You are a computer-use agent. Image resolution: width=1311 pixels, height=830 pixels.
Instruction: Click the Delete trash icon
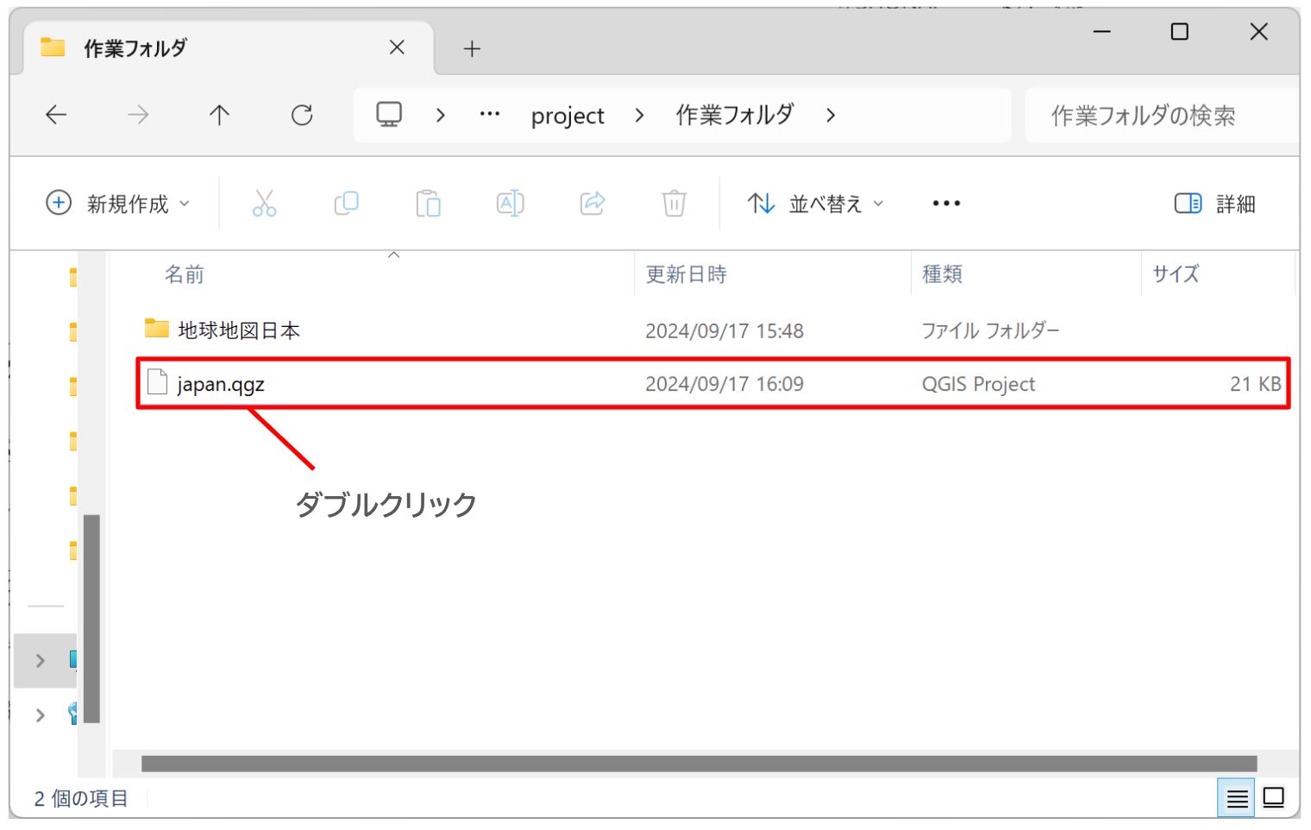674,204
